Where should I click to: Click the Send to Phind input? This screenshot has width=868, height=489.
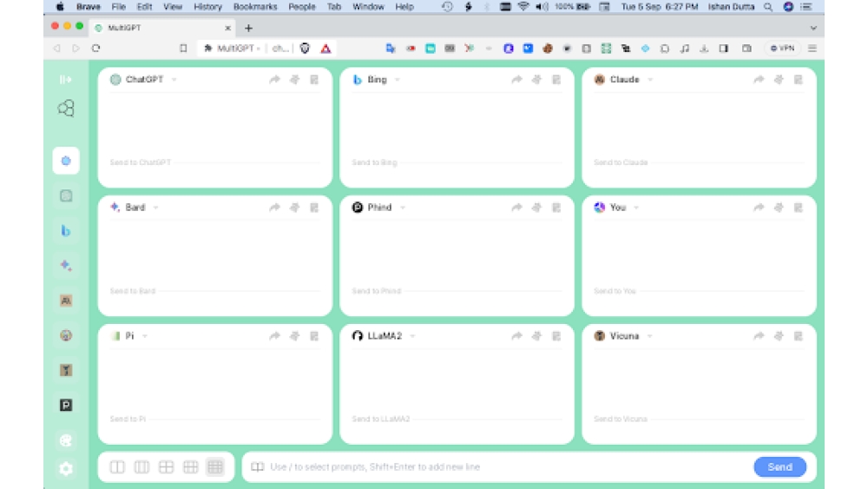pyautogui.click(x=457, y=291)
